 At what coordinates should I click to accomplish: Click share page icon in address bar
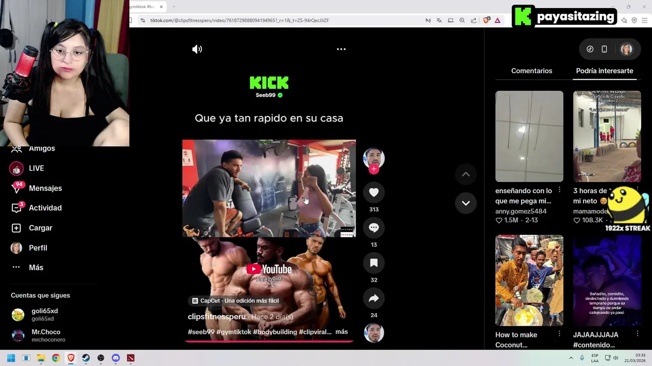pos(474,20)
